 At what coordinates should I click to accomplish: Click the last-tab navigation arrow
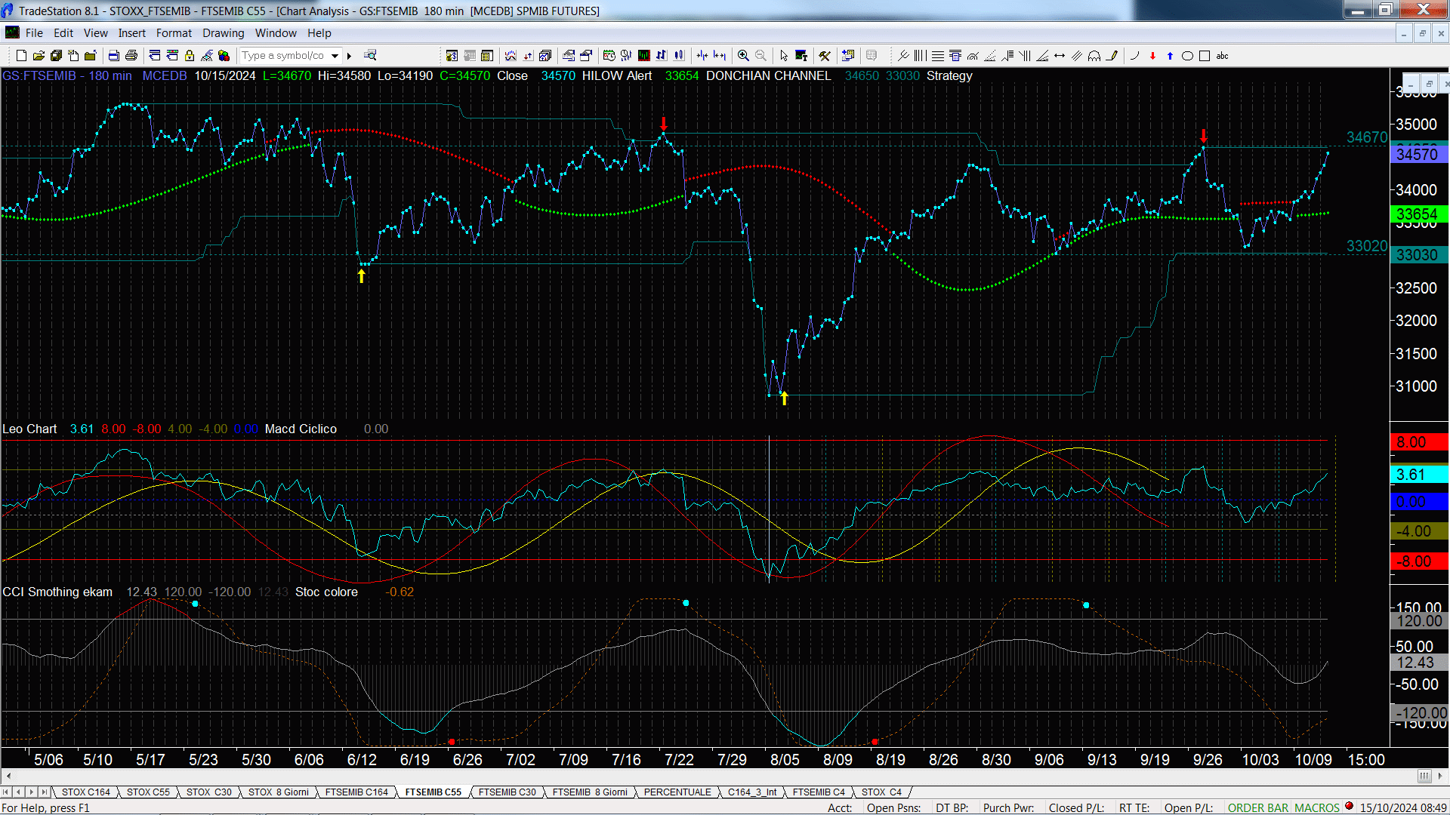44,792
